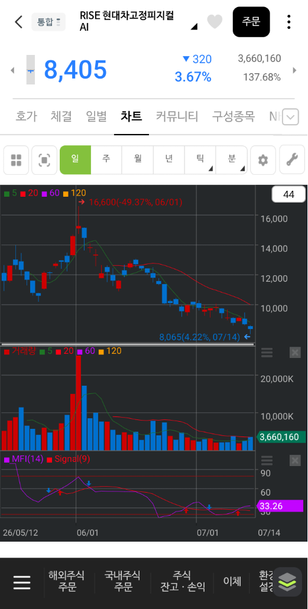Go back with the left chevron

coord(18,22)
